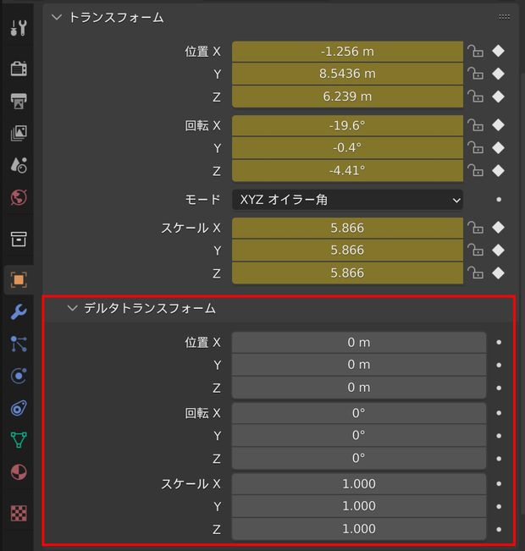The image size is (525, 551).
Task: Toggle the lock for 回転 Y
Action: click(475, 148)
